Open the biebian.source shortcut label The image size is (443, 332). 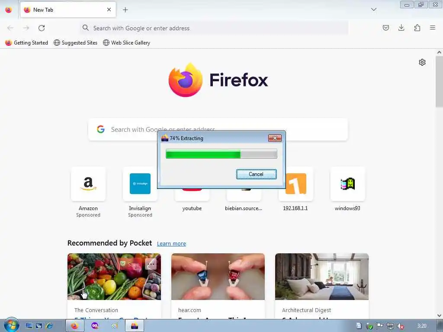point(244,208)
